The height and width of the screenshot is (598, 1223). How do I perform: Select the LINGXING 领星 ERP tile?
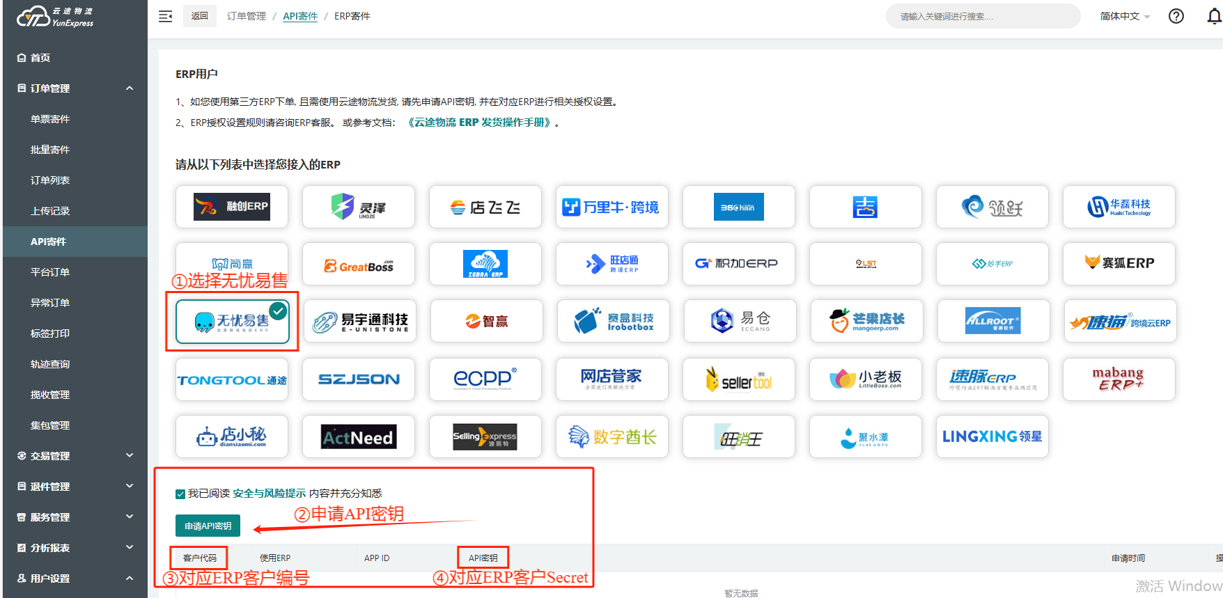(992, 436)
